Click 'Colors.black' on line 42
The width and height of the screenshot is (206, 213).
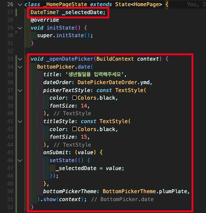(x=96, y=129)
